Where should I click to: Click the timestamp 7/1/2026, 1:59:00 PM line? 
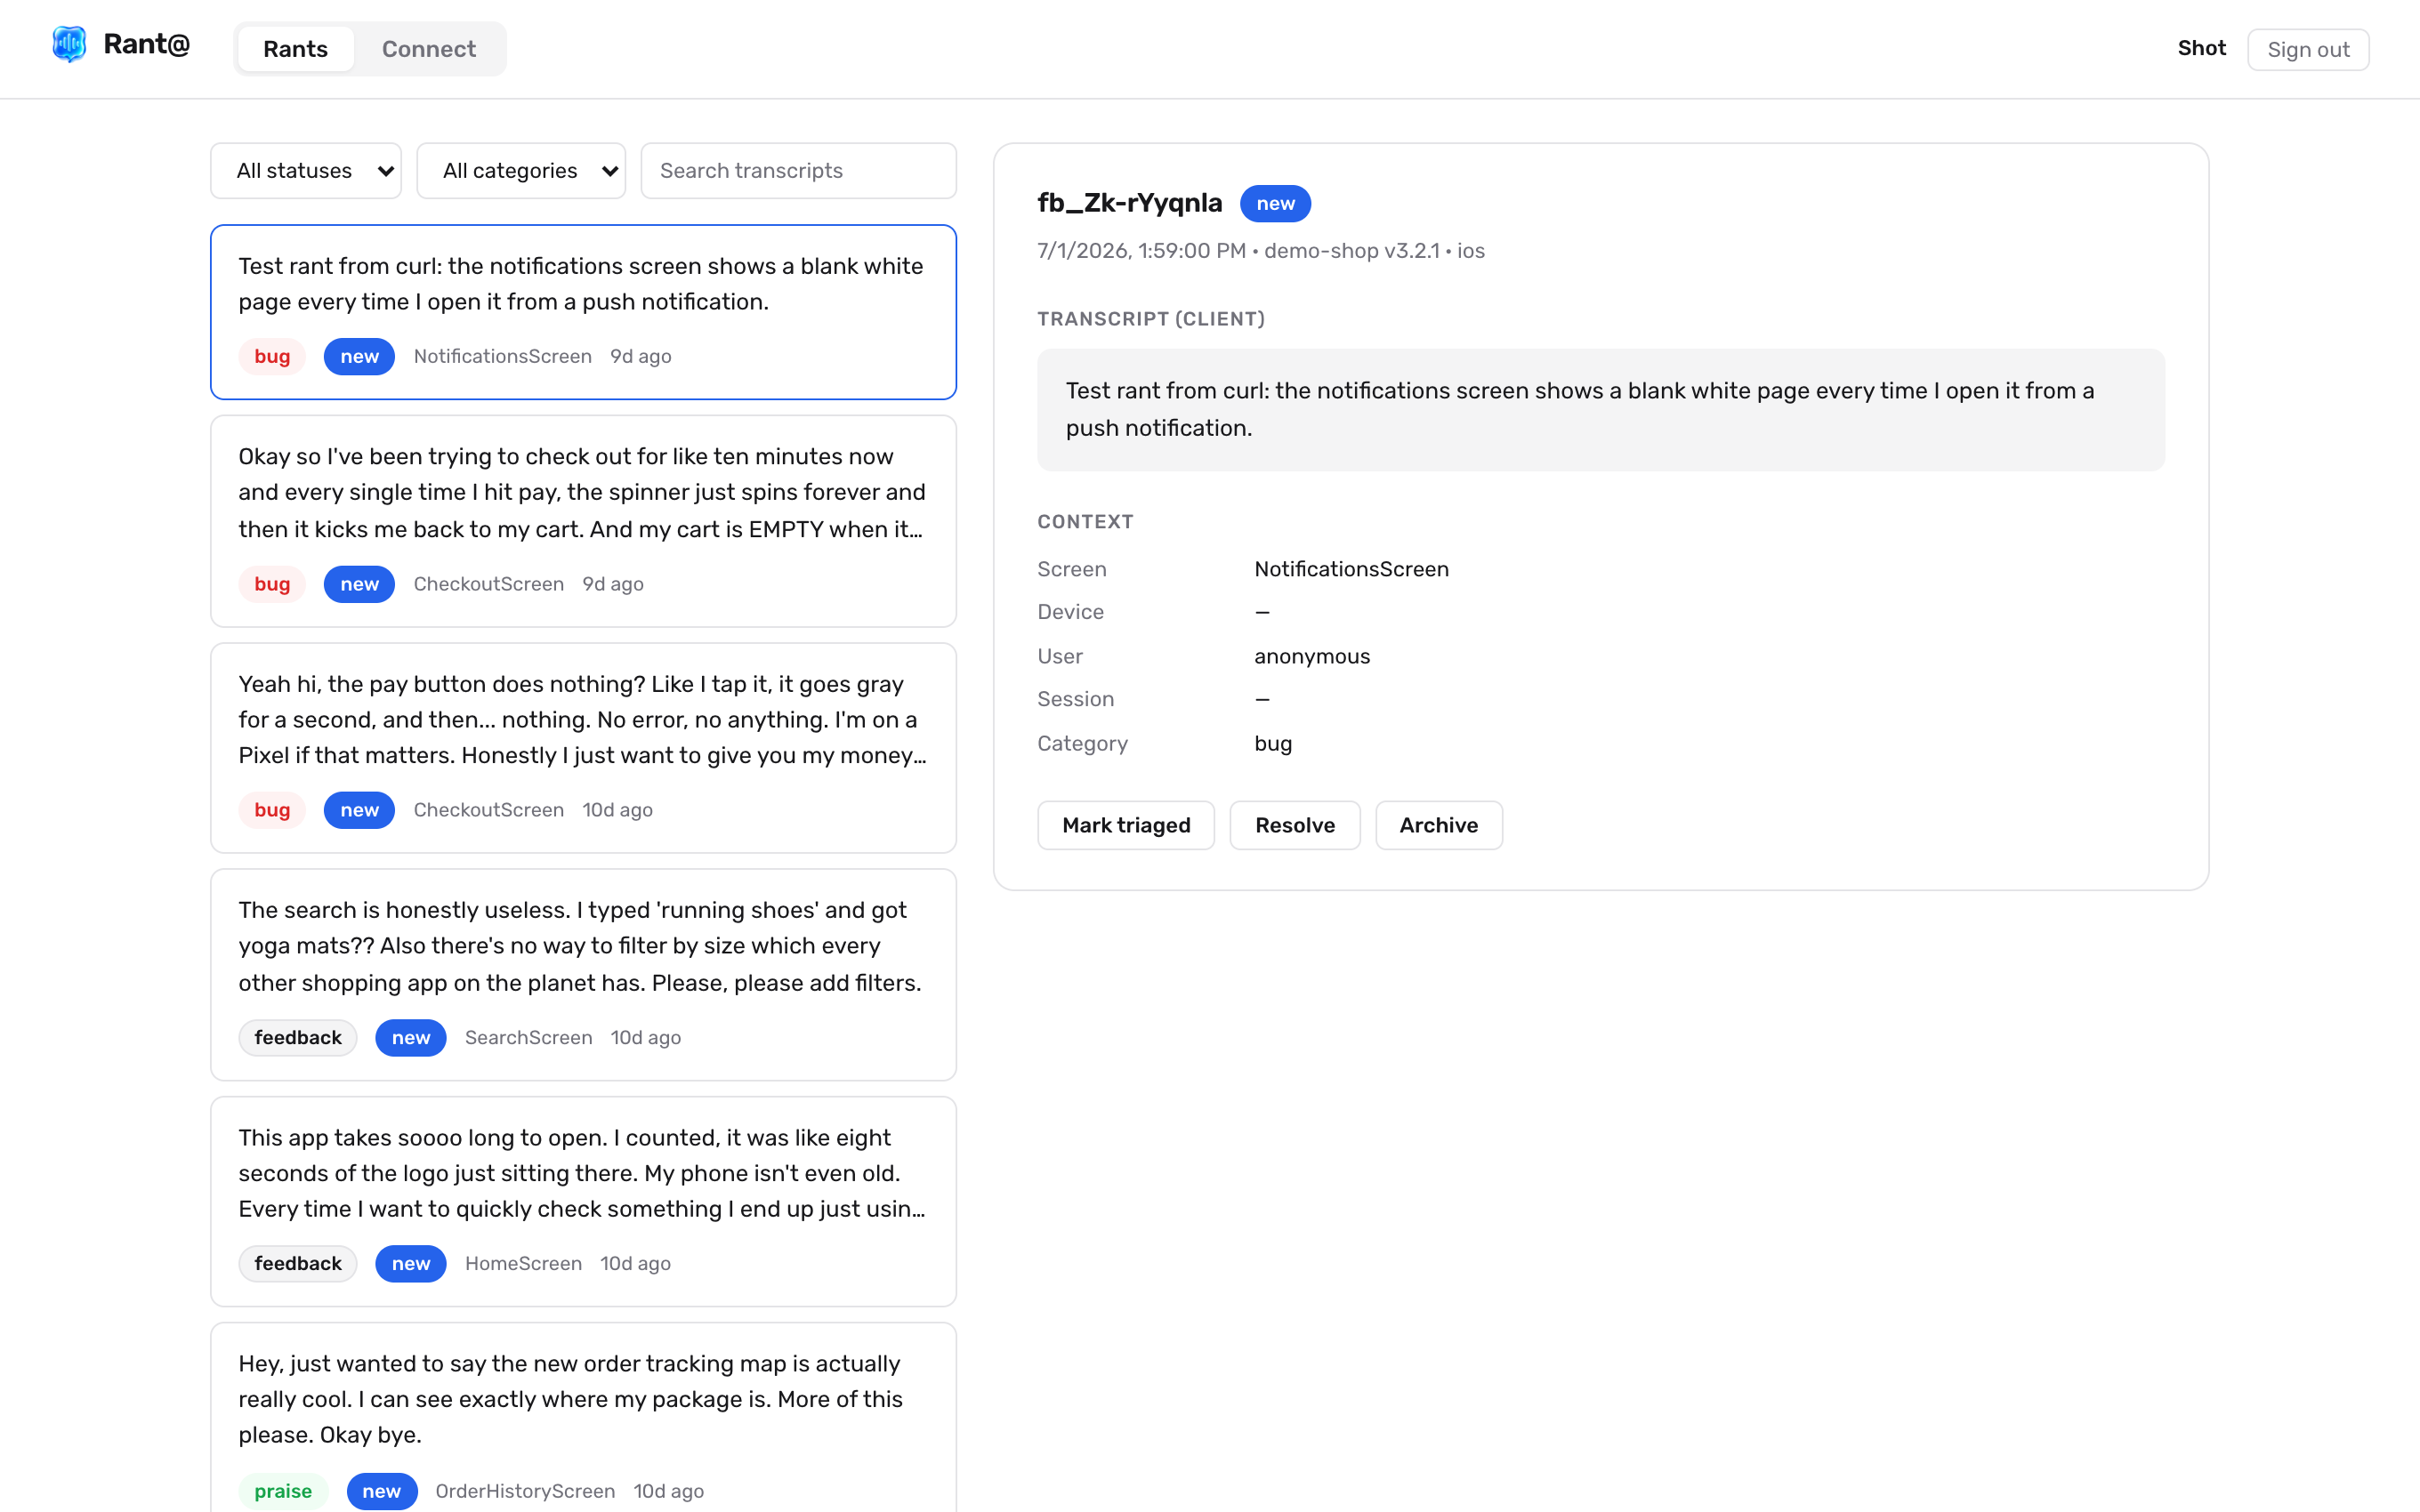pos(1260,251)
